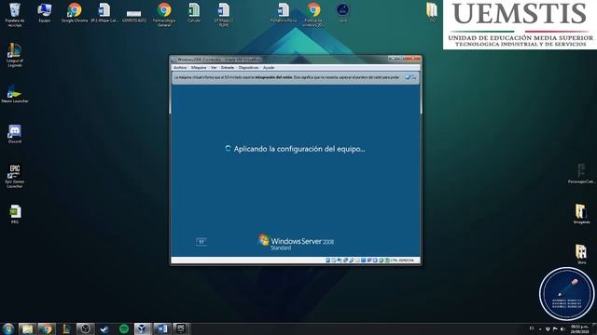Click the taskbar clock
597x335 pixels.
coord(579,328)
